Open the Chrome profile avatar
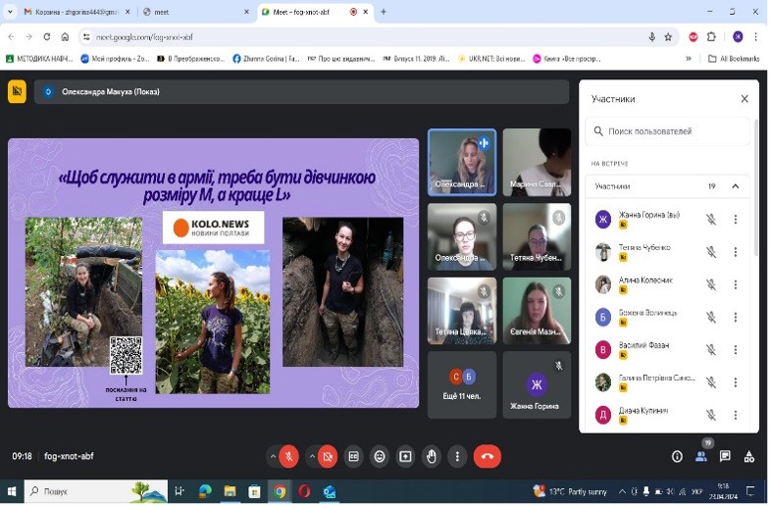 [x=738, y=37]
